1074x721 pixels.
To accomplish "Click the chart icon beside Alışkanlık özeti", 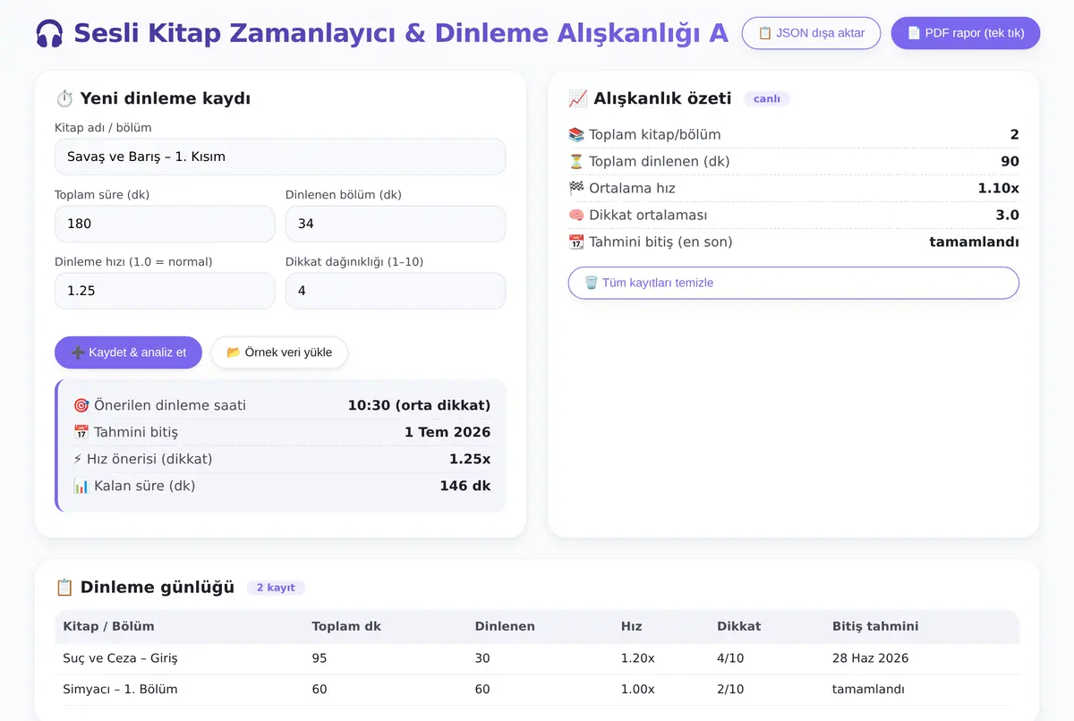I will pos(578,98).
